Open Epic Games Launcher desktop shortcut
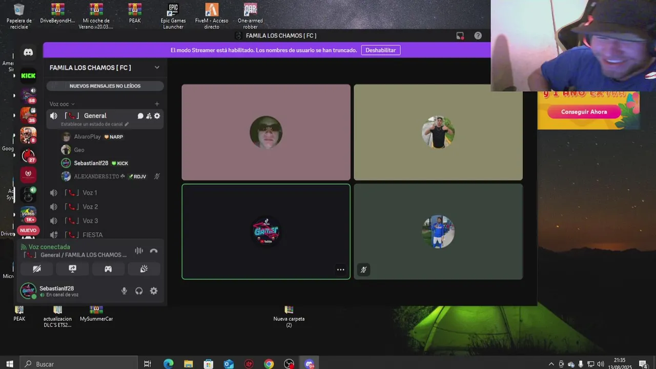The image size is (656, 369). [x=173, y=16]
